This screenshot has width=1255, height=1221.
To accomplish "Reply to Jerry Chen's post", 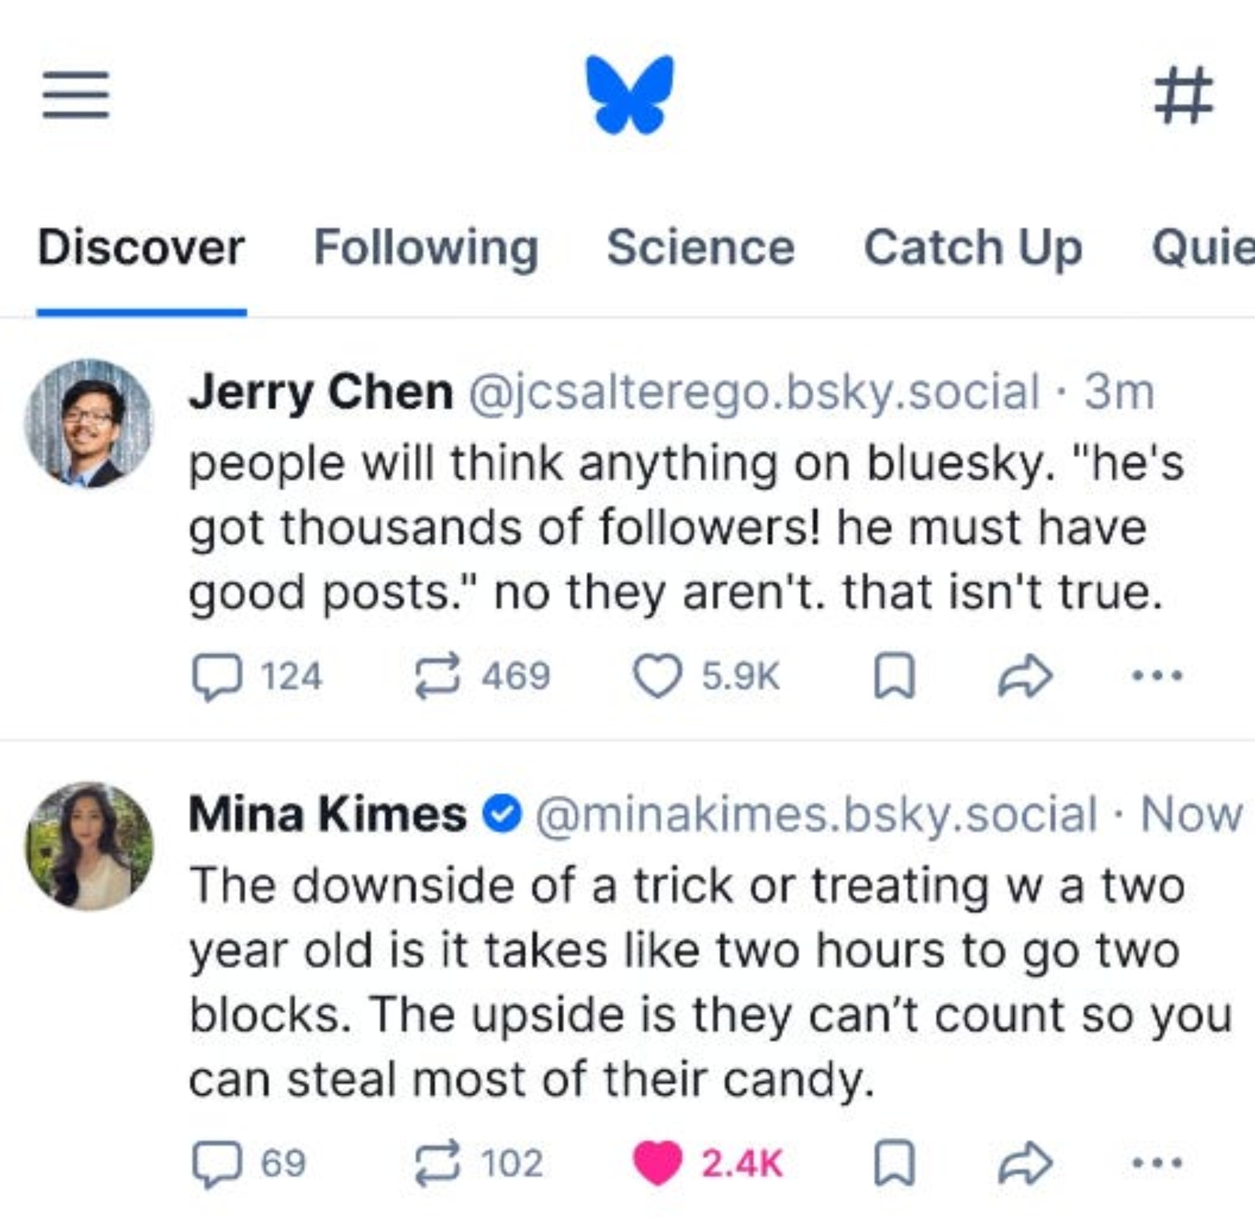I will tap(217, 676).
